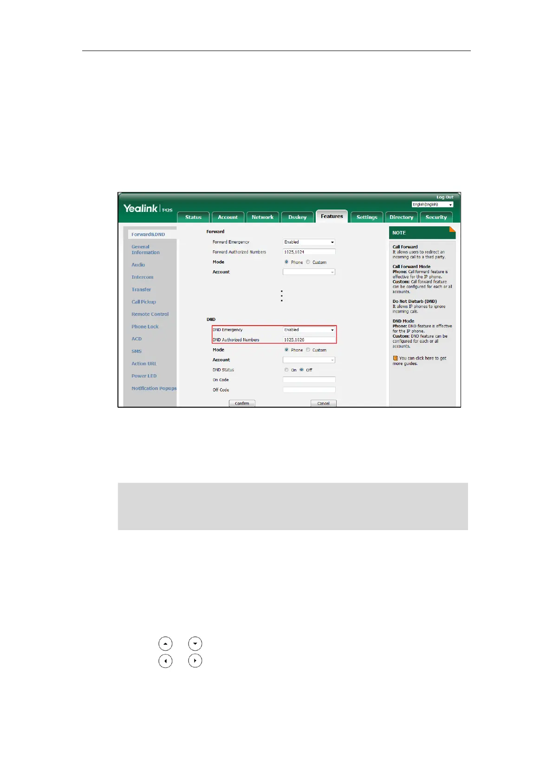Image resolution: width=553 pixels, height=781 pixels.
Task: Set DND Status to On
Action: (x=286, y=370)
